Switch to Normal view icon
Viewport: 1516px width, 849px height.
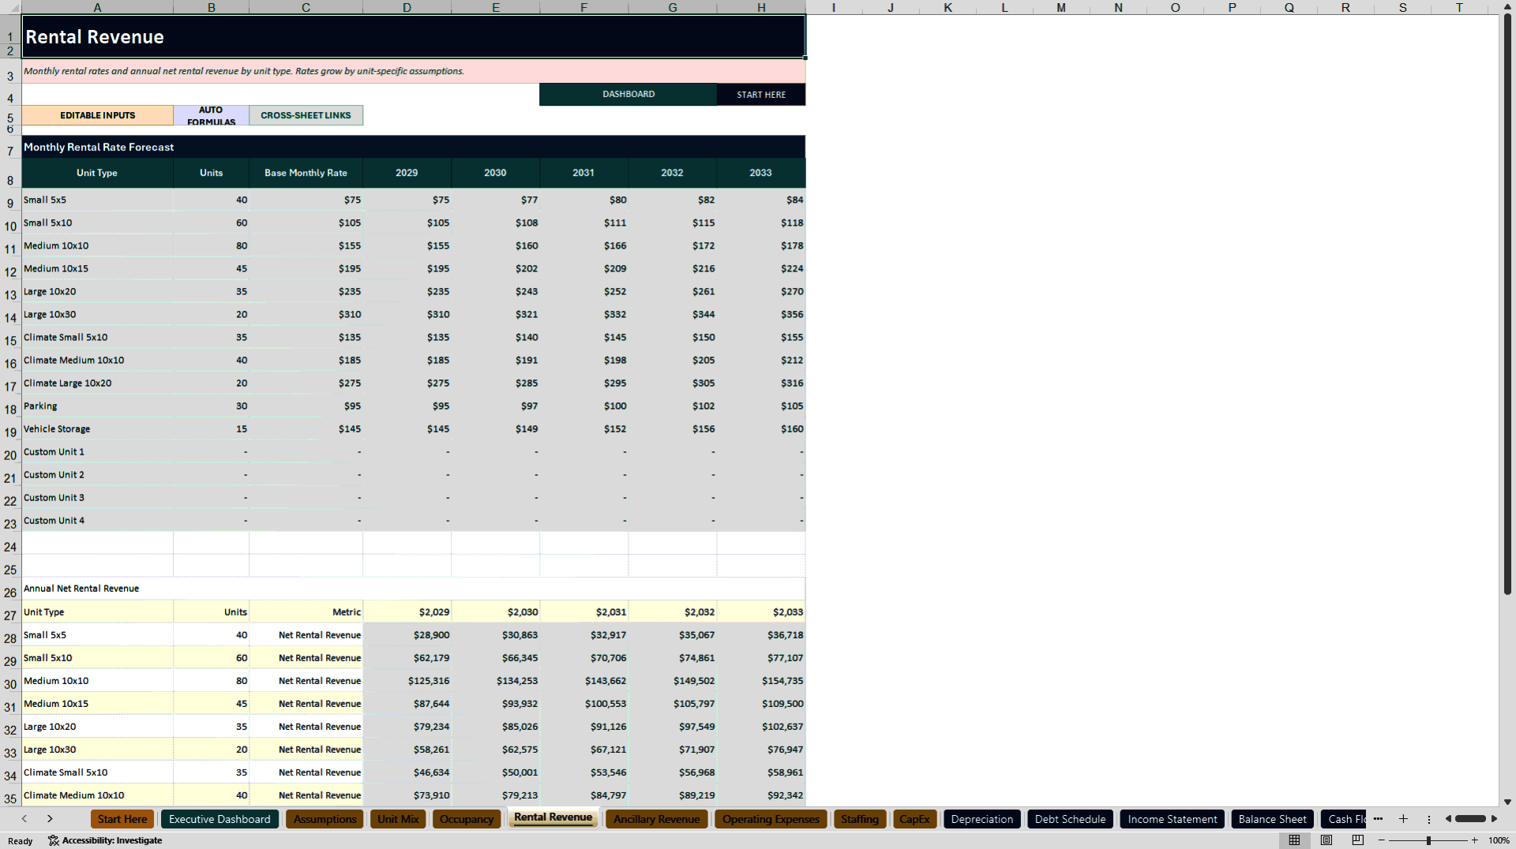pyautogui.click(x=1294, y=840)
